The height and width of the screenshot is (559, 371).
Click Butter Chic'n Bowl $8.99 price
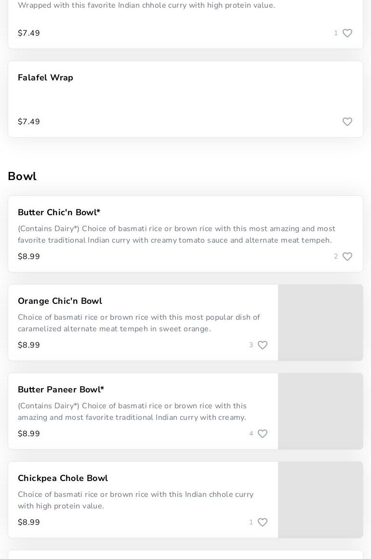tap(29, 257)
